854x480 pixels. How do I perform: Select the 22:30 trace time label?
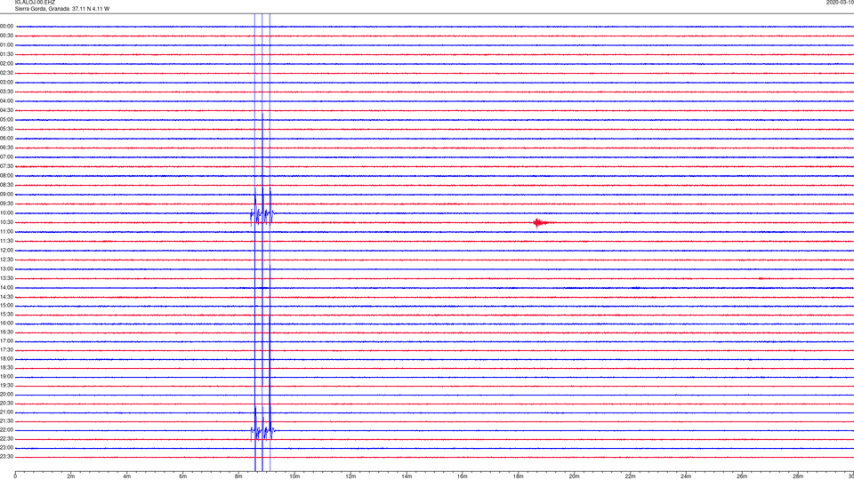click(6, 438)
